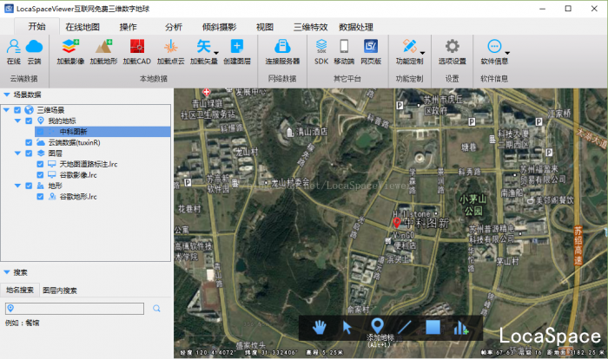Switch to the 三维特效 ribbon tab

click(x=311, y=27)
